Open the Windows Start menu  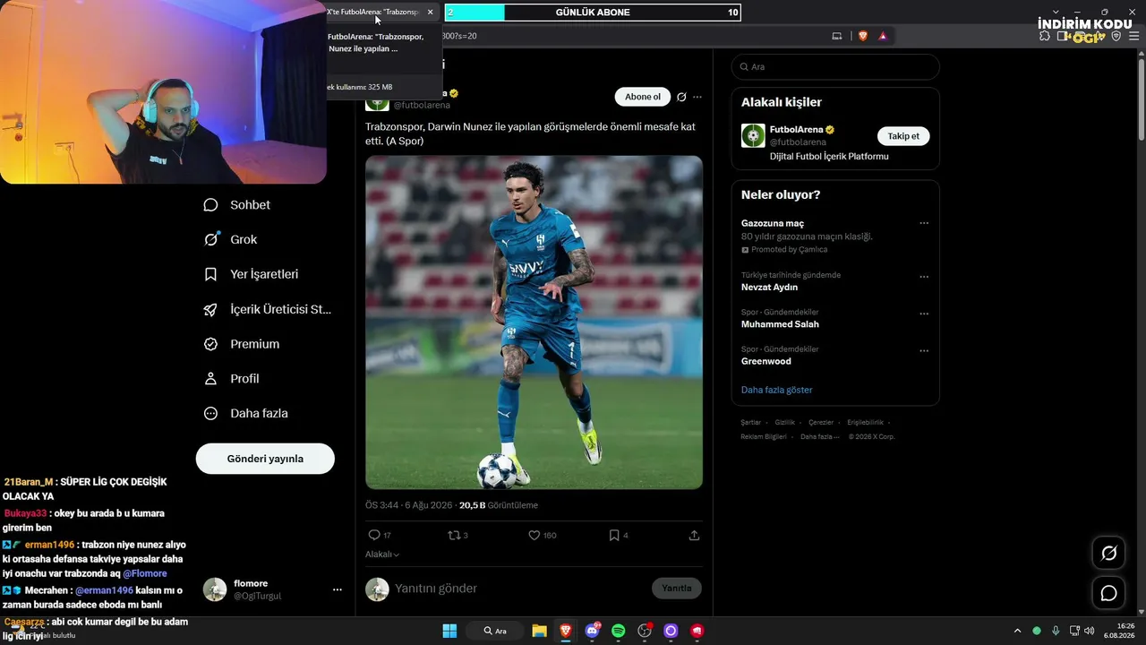[449, 631]
